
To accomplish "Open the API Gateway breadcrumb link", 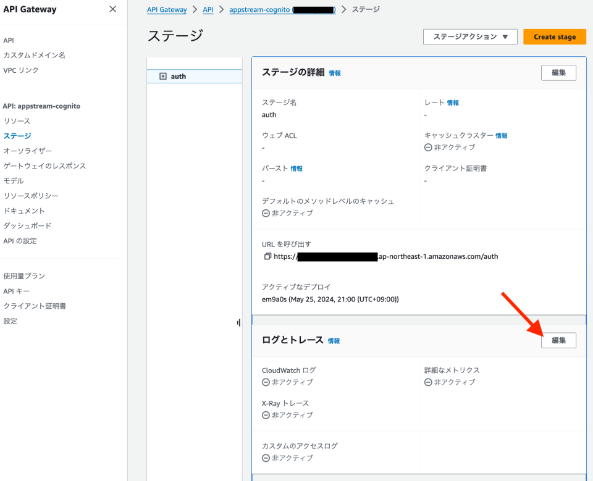I will [167, 9].
